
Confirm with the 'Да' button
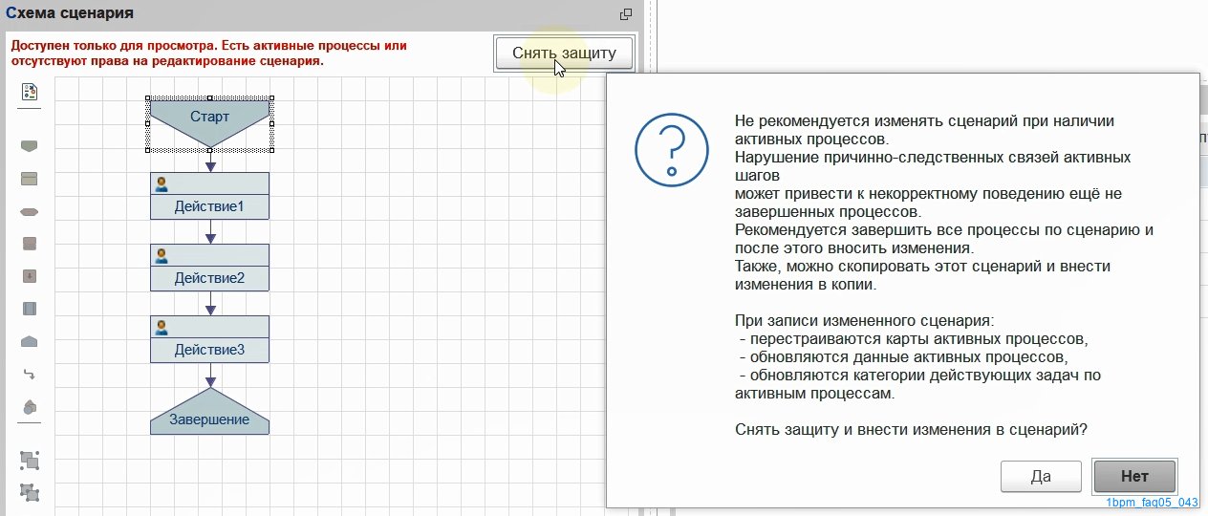pyautogui.click(x=1041, y=476)
